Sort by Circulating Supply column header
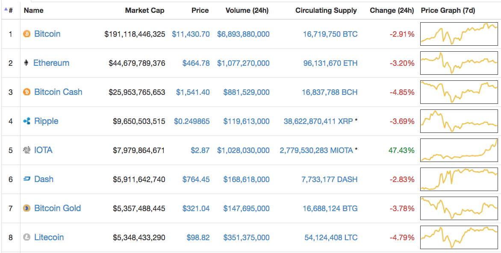The height and width of the screenshot is (253, 501). click(326, 10)
